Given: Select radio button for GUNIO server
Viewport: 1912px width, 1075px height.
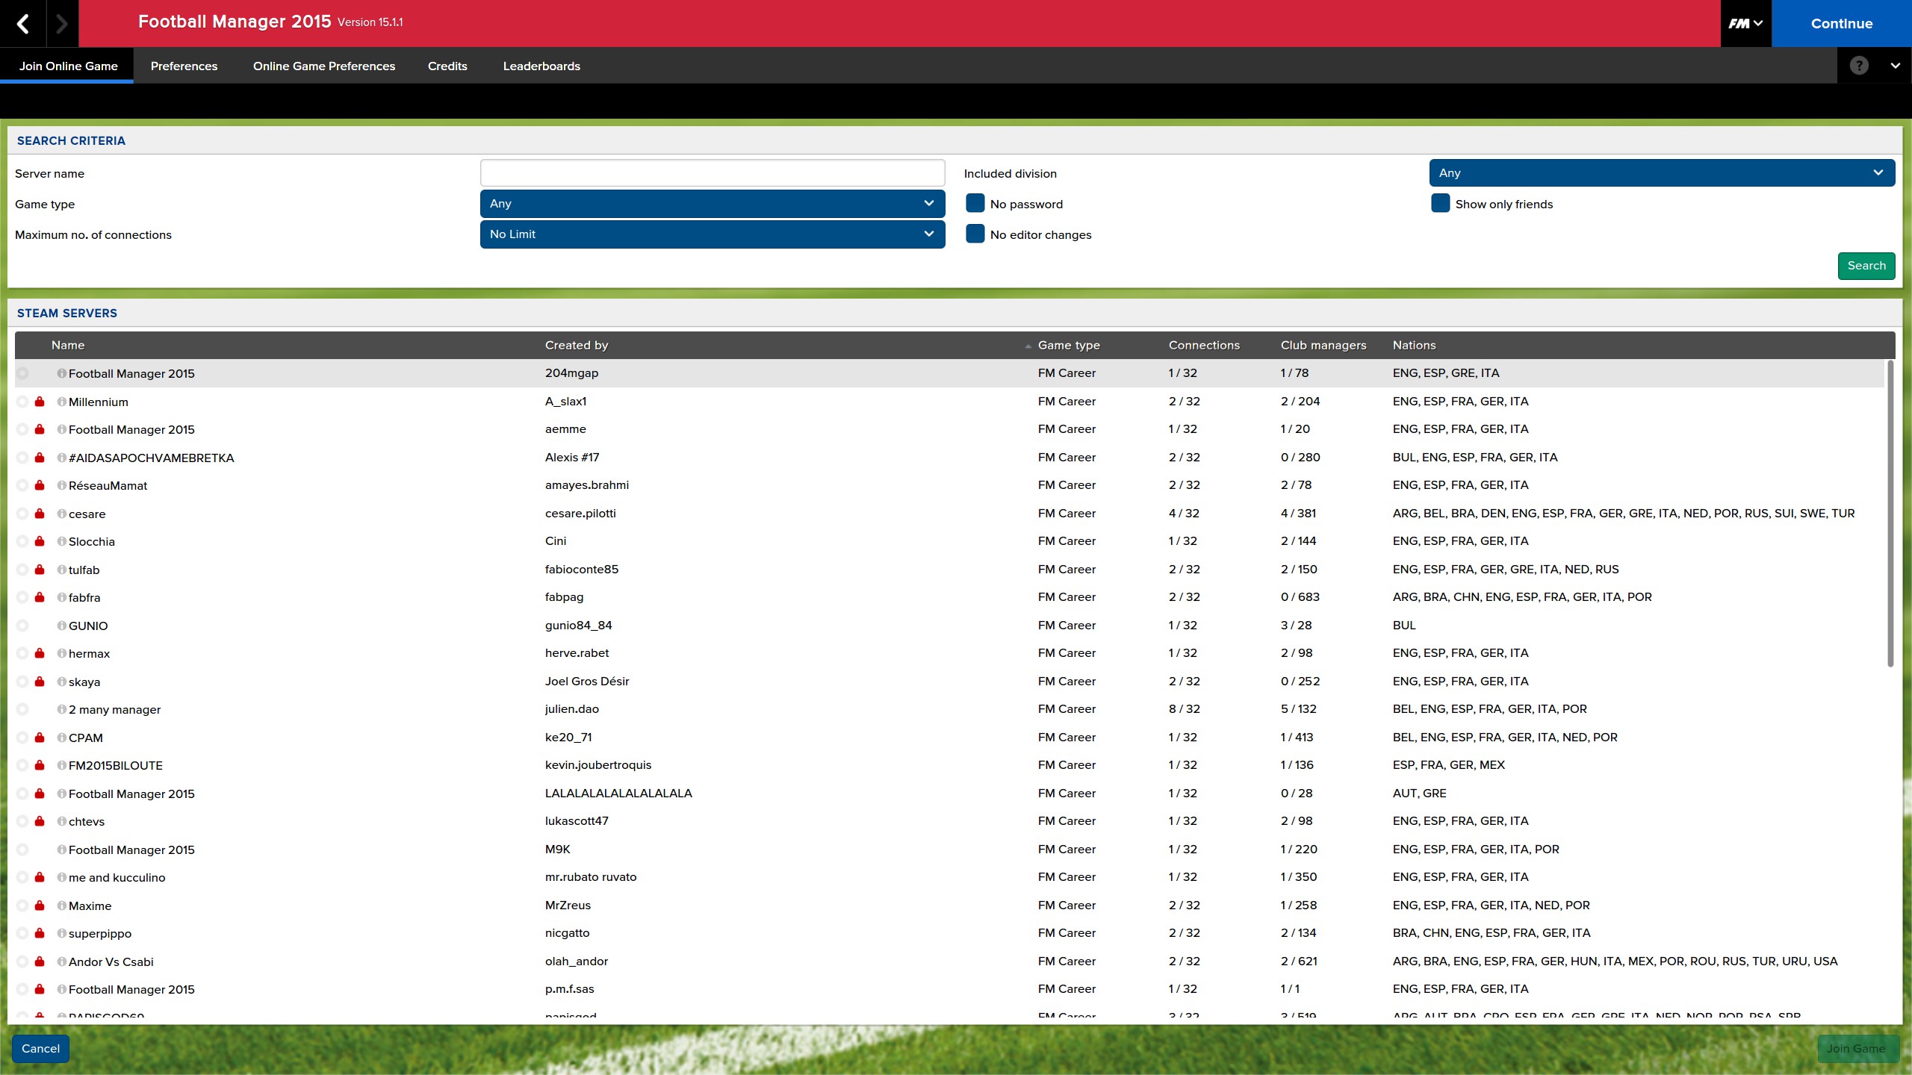Looking at the screenshot, I should click(22, 626).
